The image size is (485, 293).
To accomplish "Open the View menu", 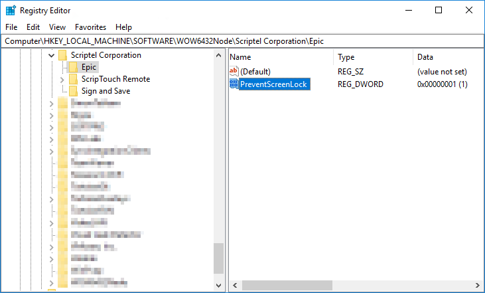I will [x=57, y=27].
